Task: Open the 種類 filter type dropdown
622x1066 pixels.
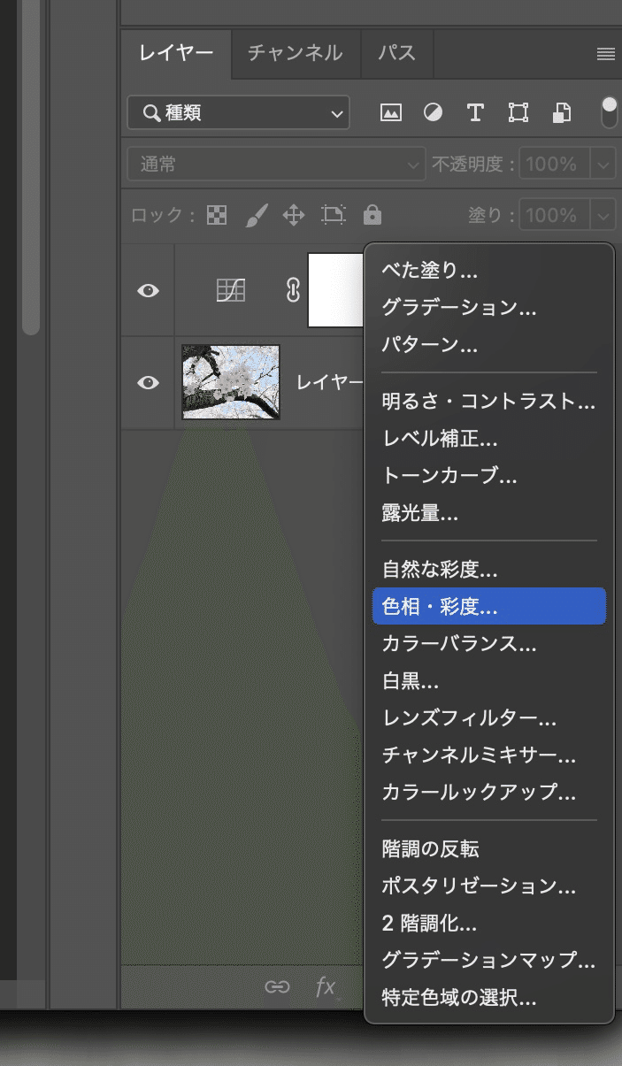Action: tap(238, 113)
